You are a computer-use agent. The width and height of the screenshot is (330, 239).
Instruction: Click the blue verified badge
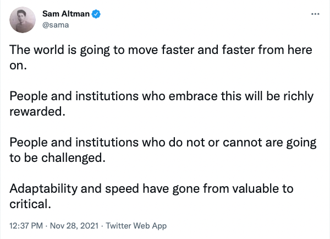click(x=96, y=14)
